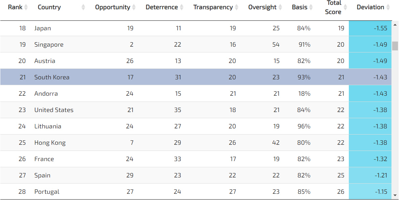Click the scrollbar up arrow

[395, 25]
